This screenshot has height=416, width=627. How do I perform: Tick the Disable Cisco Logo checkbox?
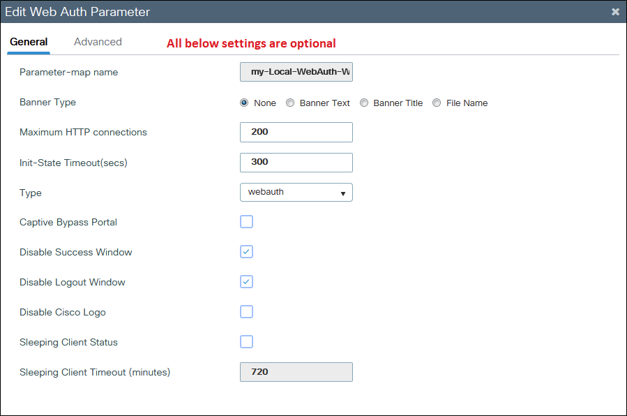246,312
